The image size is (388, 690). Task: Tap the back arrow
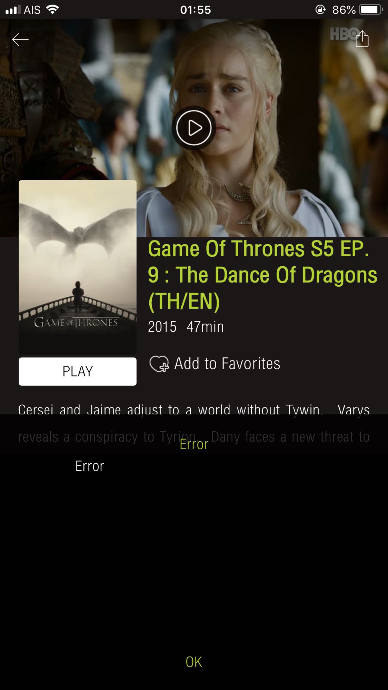pyautogui.click(x=20, y=40)
